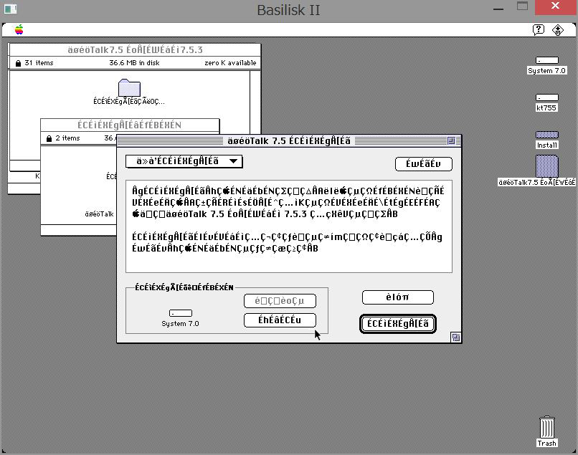Click the help button at the installer's top right
Viewport: 578px width, 455px height.
point(424,164)
